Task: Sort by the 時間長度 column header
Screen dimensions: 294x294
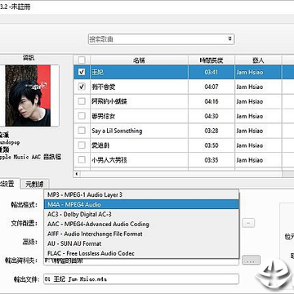Action: (x=212, y=60)
